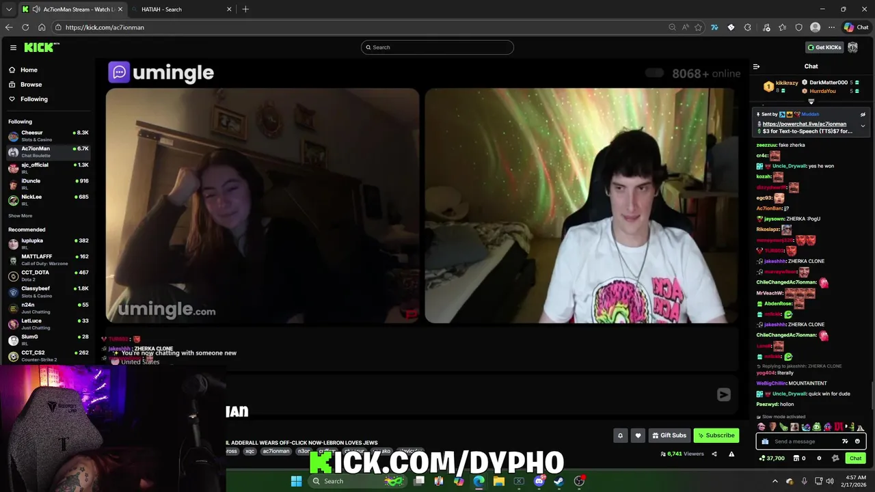
Task: Open chat settings gear
Action: [x=819, y=459]
